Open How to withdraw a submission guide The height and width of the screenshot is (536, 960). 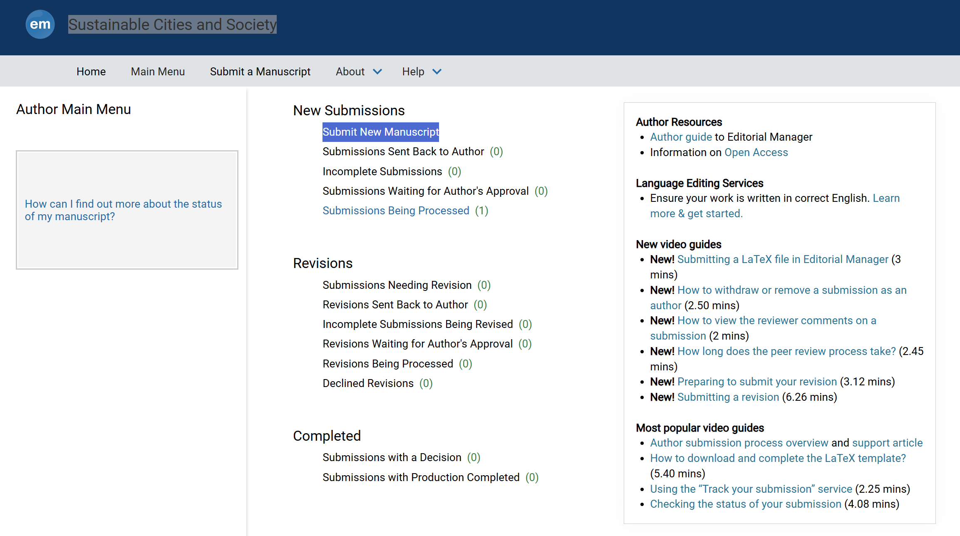(791, 290)
